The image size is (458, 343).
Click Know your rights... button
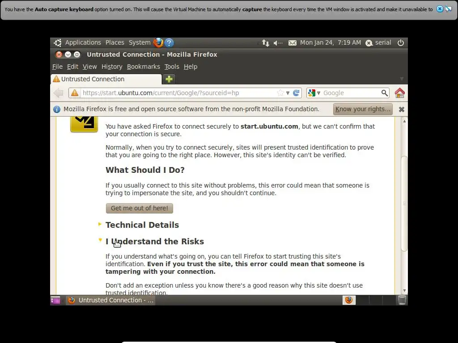363,109
